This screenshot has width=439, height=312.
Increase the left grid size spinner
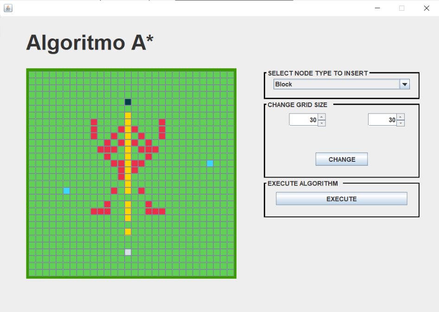[x=321, y=117]
